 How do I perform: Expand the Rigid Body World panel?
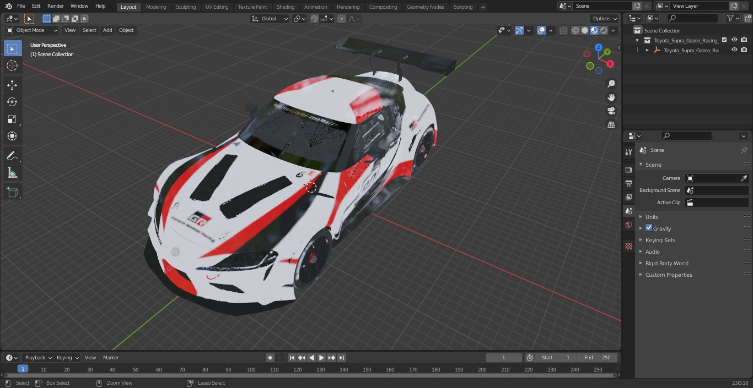666,263
